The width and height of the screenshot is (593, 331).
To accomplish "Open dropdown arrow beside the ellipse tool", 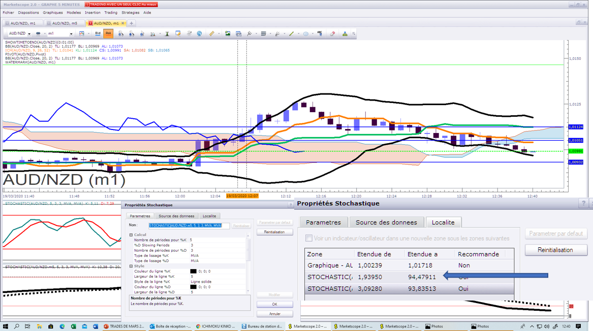I will pyautogui.click(x=313, y=34).
